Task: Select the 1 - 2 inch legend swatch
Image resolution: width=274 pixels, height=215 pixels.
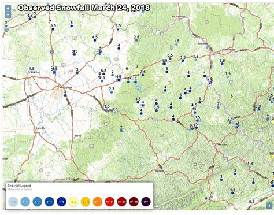Action: pyautogui.click(x=25, y=202)
